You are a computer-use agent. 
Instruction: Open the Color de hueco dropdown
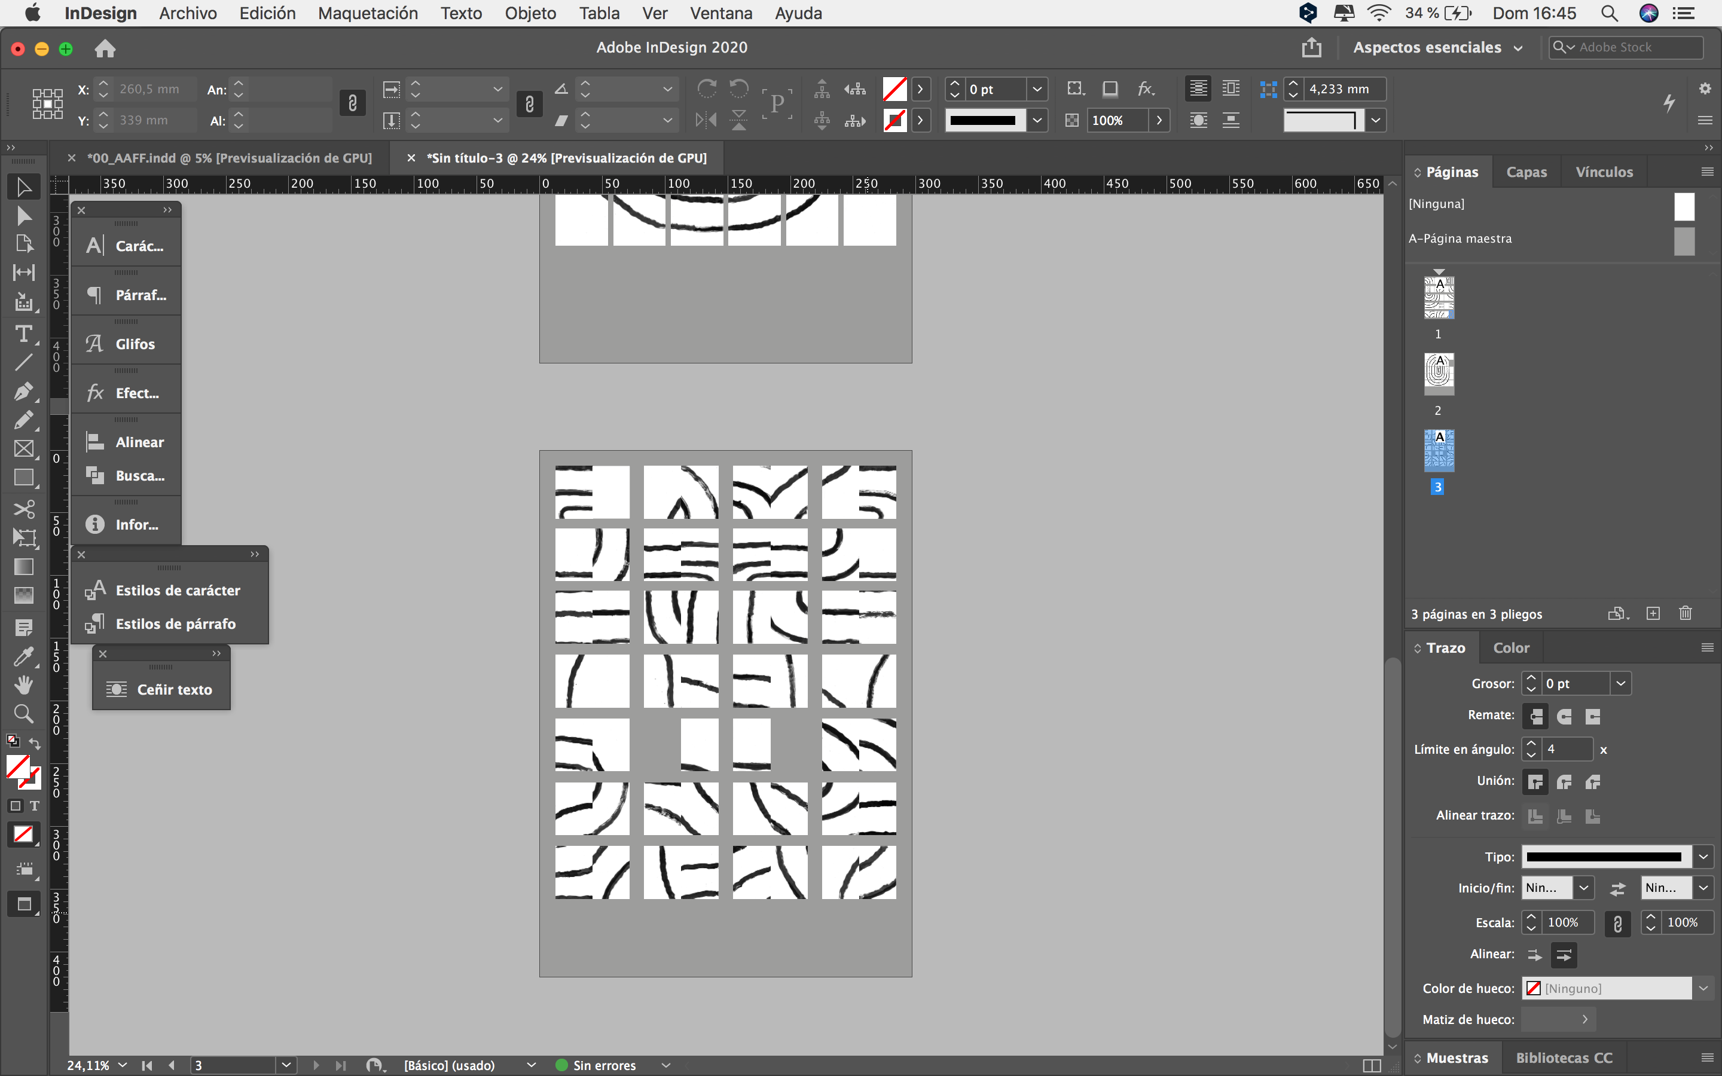click(x=1703, y=989)
